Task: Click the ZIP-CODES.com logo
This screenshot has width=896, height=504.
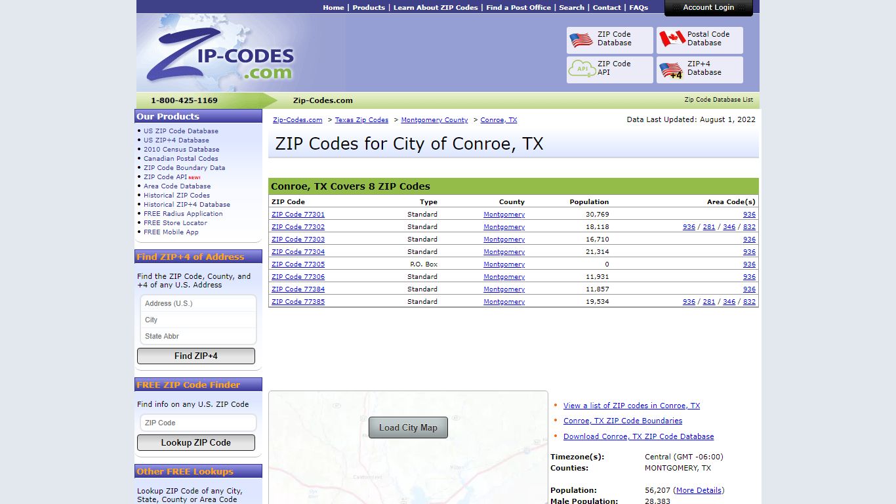Action: point(221,54)
